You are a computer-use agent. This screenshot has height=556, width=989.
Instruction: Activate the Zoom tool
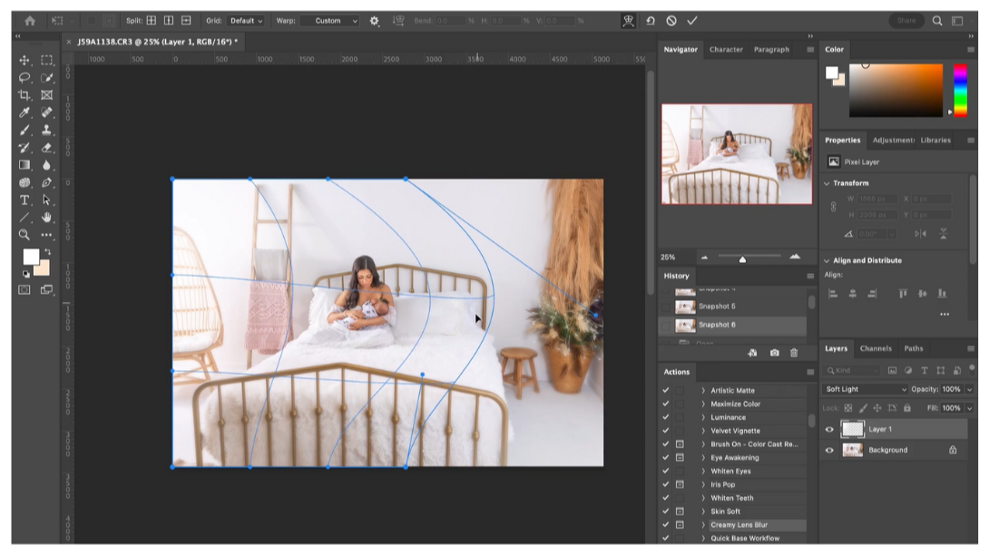point(24,234)
